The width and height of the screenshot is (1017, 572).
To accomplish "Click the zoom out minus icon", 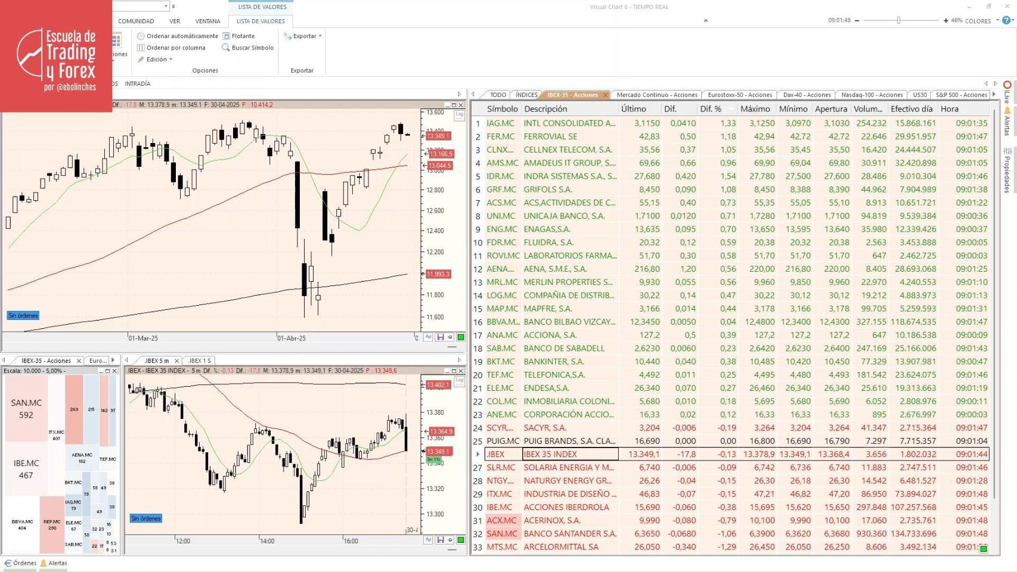I will pyautogui.click(x=857, y=20).
